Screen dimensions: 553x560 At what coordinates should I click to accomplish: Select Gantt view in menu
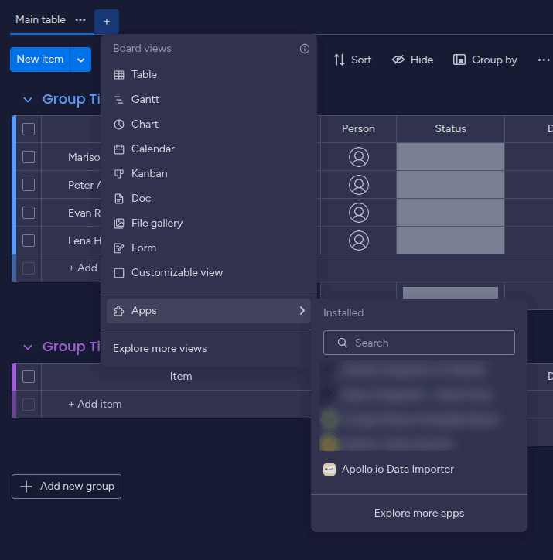(145, 99)
